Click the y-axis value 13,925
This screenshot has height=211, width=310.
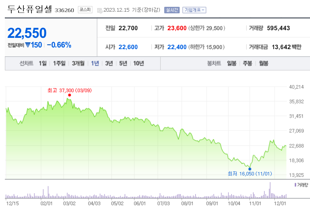[296, 175]
